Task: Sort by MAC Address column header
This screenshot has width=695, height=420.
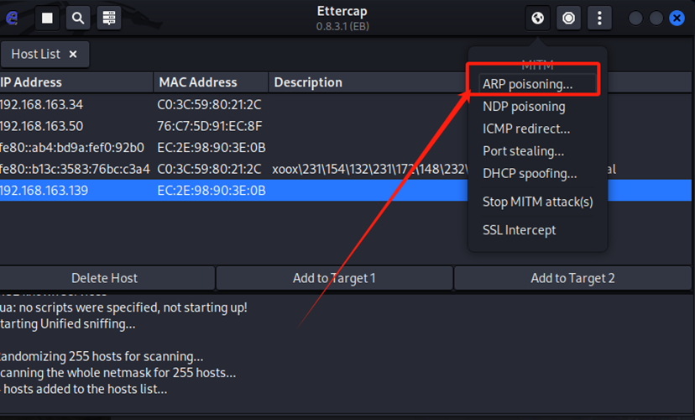Action: point(211,82)
